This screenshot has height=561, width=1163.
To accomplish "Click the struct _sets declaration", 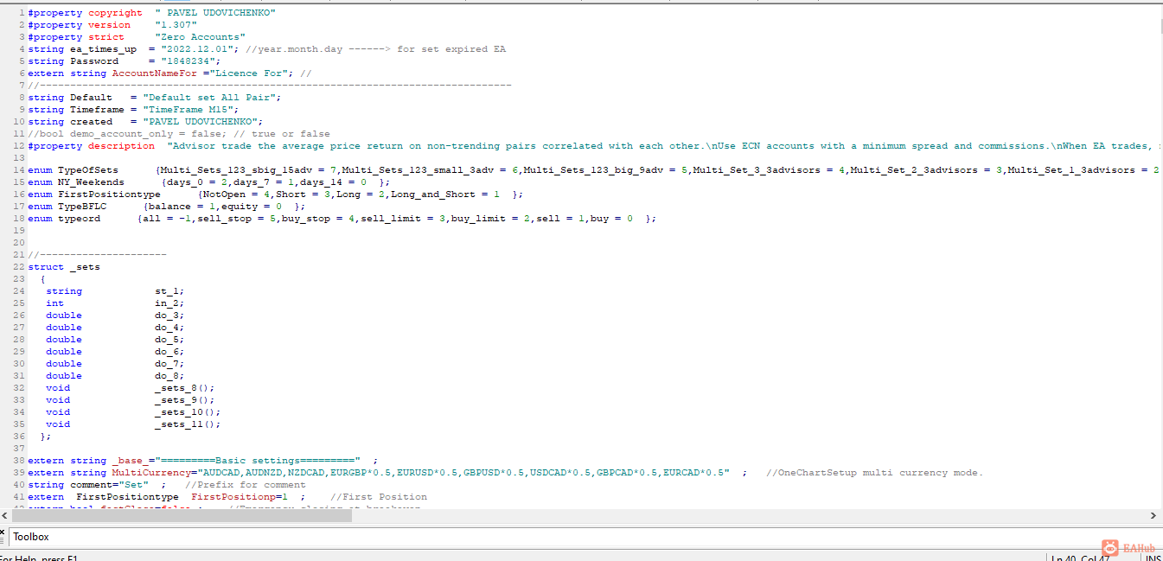I will pyautogui.click(x=64, y=267).
